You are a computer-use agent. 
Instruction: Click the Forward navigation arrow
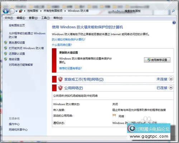click(x=12, y=11)
